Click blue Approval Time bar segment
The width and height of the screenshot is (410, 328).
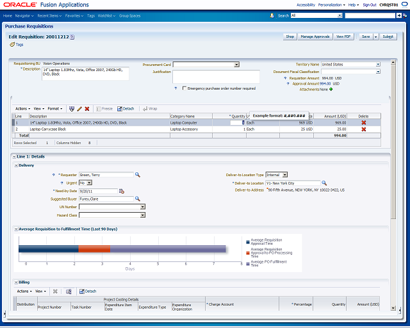[x=49, y=249]
